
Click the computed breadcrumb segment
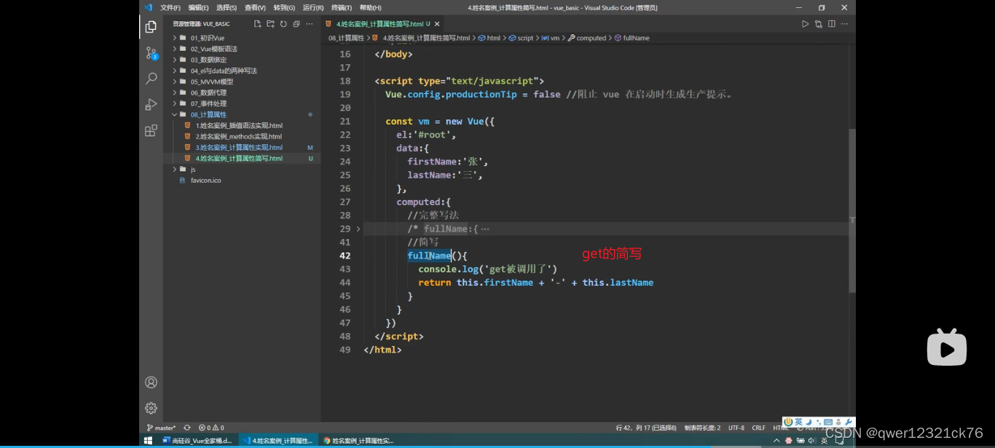point(587,38)
